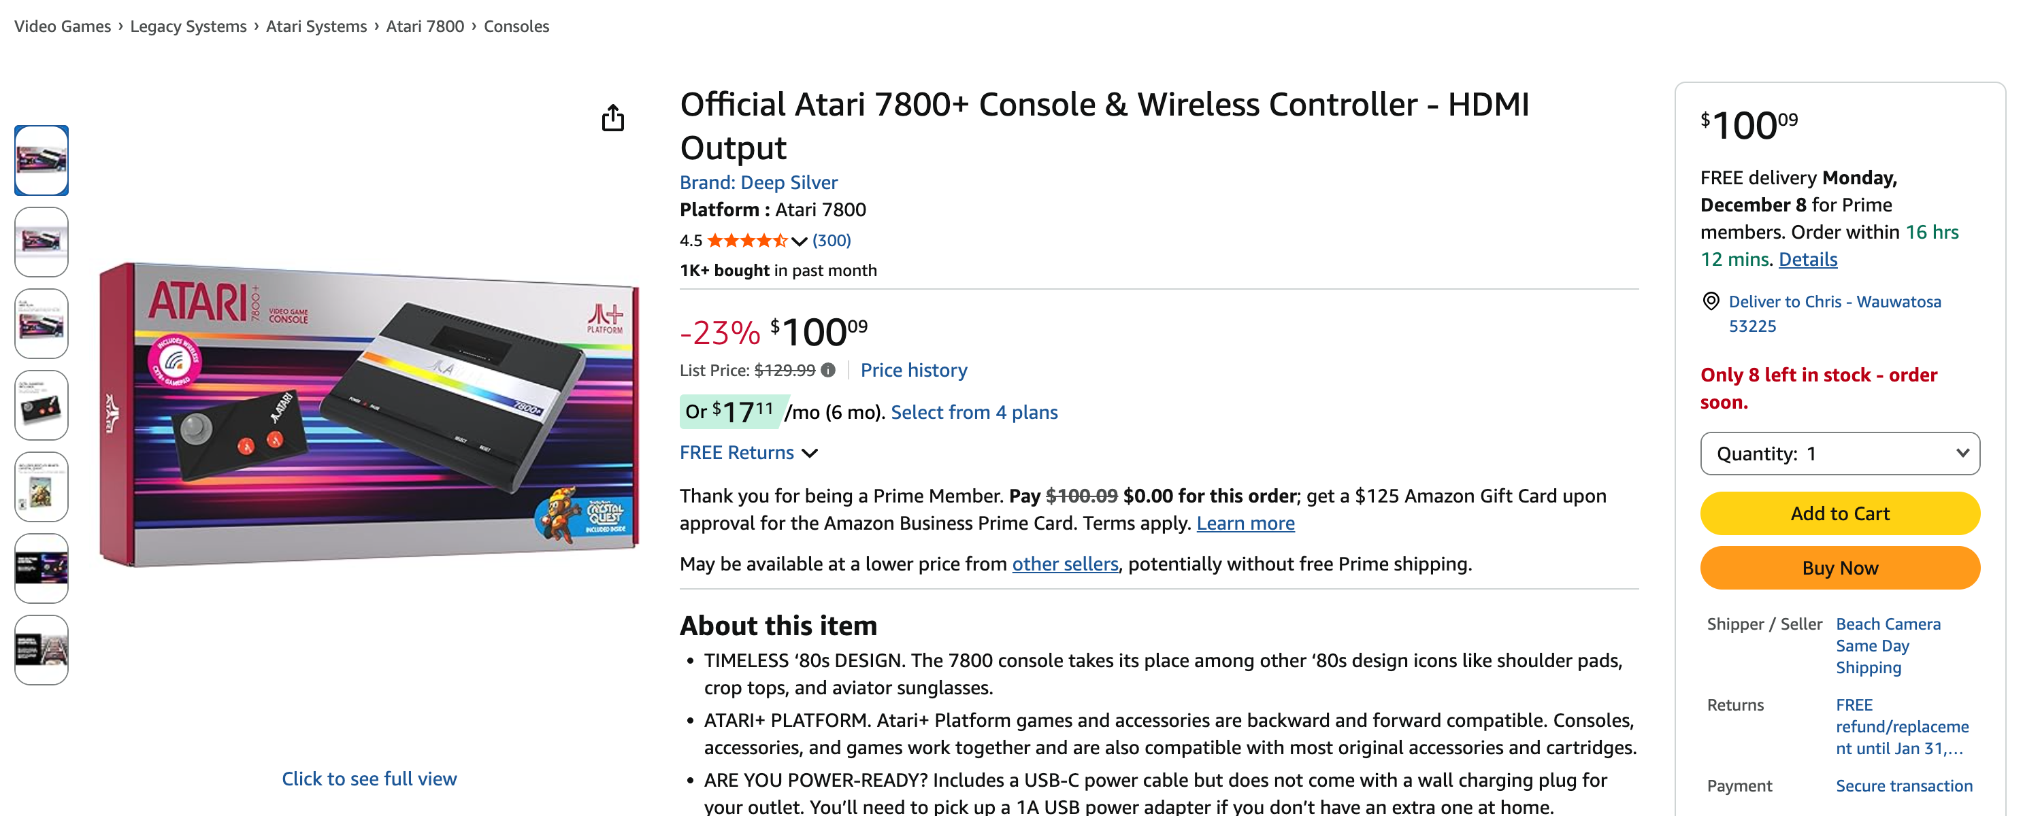Expand the rating breakdown chevron
Image resolution: width=2040 pixels, height=816 pixels.
point(799,241)
